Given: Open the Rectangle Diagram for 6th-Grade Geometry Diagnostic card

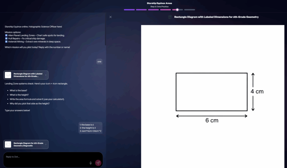Looking at the screenshot, I should click(x=26, y=144).
